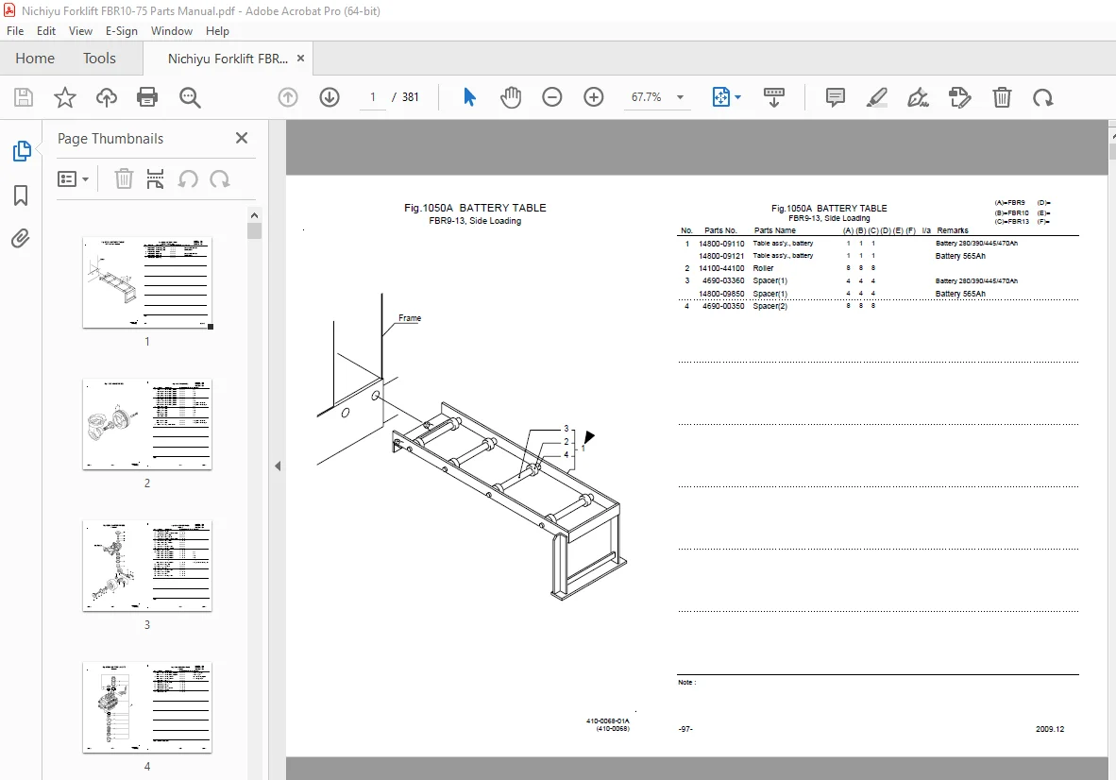Click the edit/redact document icon

[959, 97]
